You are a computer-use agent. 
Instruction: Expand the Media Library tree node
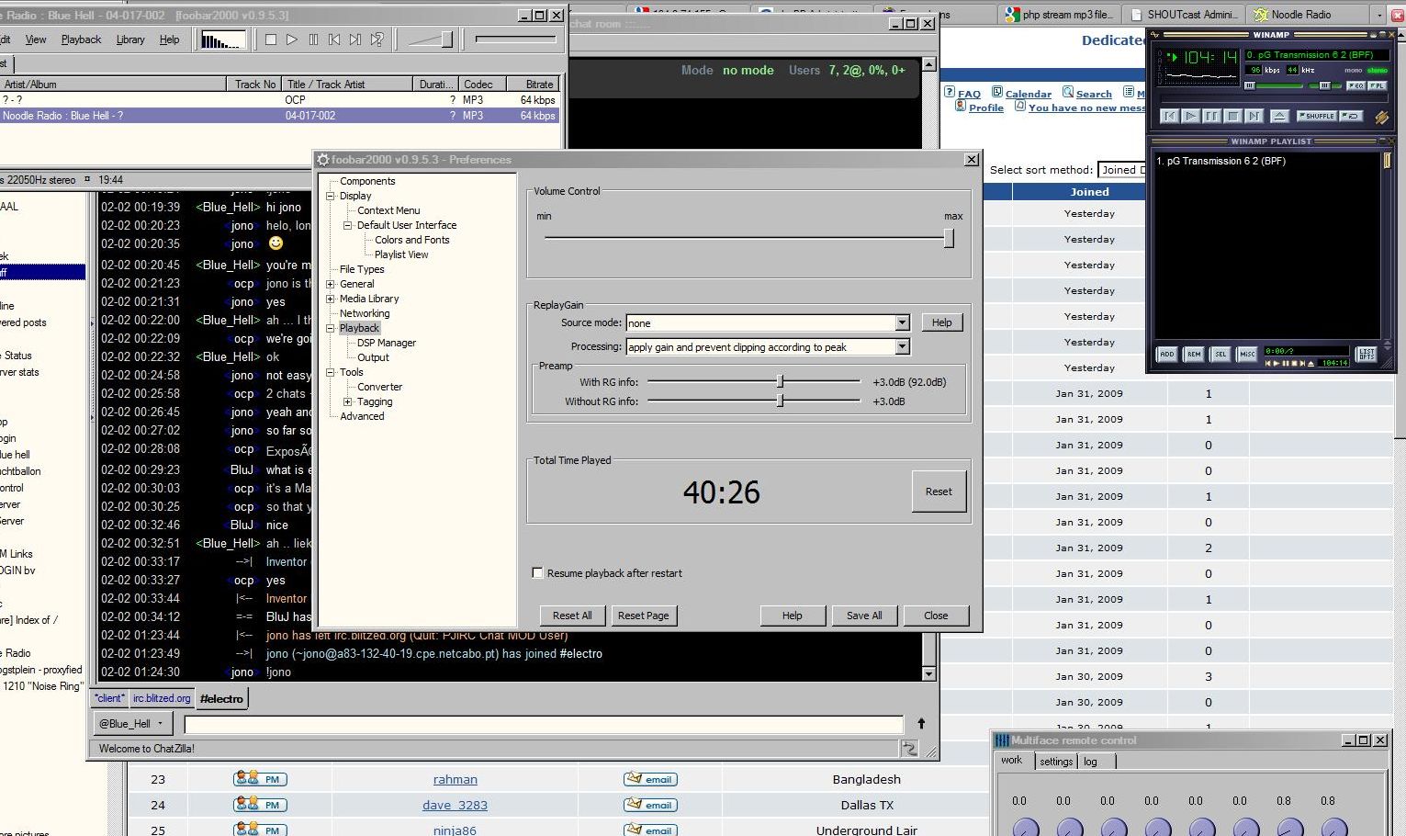tap(331, 299)
